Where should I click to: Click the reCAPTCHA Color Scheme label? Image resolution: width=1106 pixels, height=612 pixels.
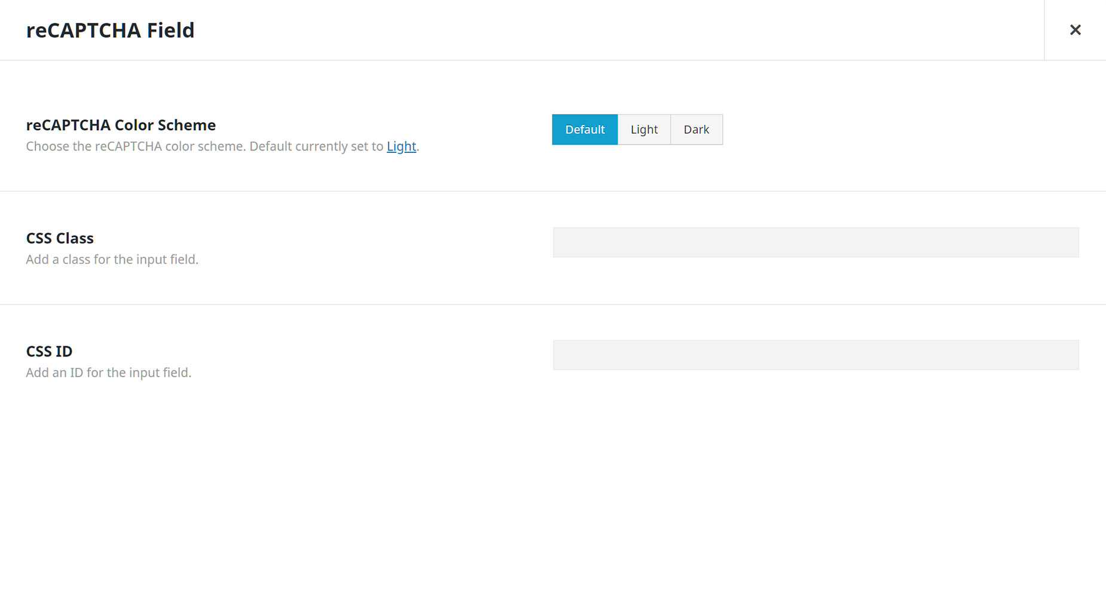[x=121, y=125]
